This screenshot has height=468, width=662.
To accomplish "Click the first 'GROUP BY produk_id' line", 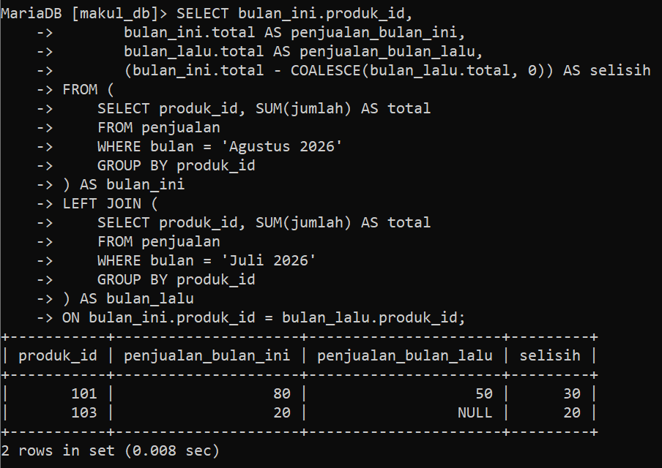I will coord(176,166).
